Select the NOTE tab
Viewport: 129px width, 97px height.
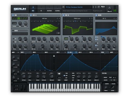coord(114,52)
